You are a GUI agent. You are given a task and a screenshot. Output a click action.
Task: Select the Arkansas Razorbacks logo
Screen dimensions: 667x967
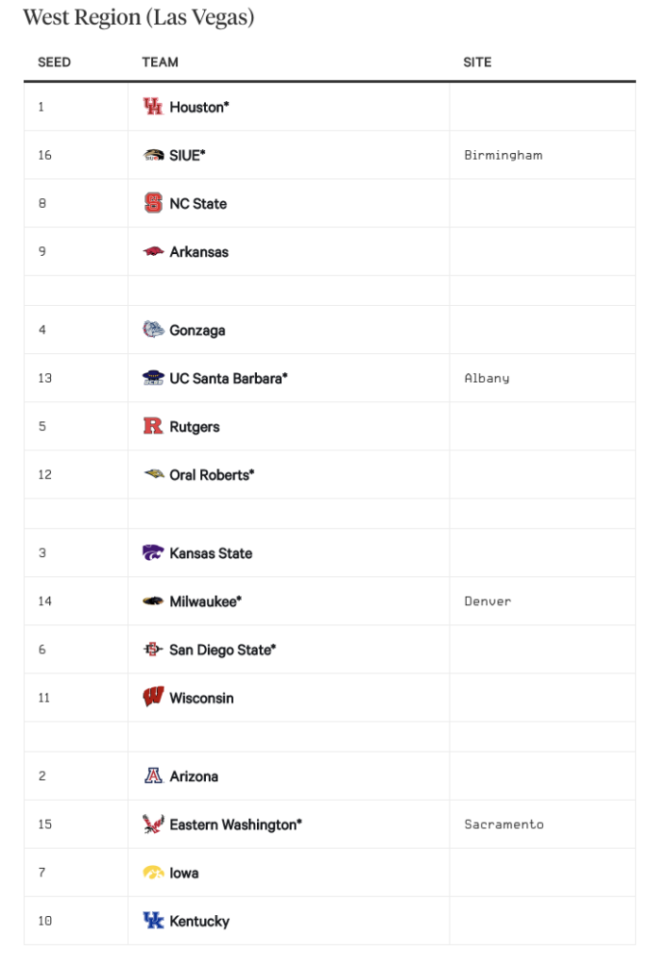(153, 251)
